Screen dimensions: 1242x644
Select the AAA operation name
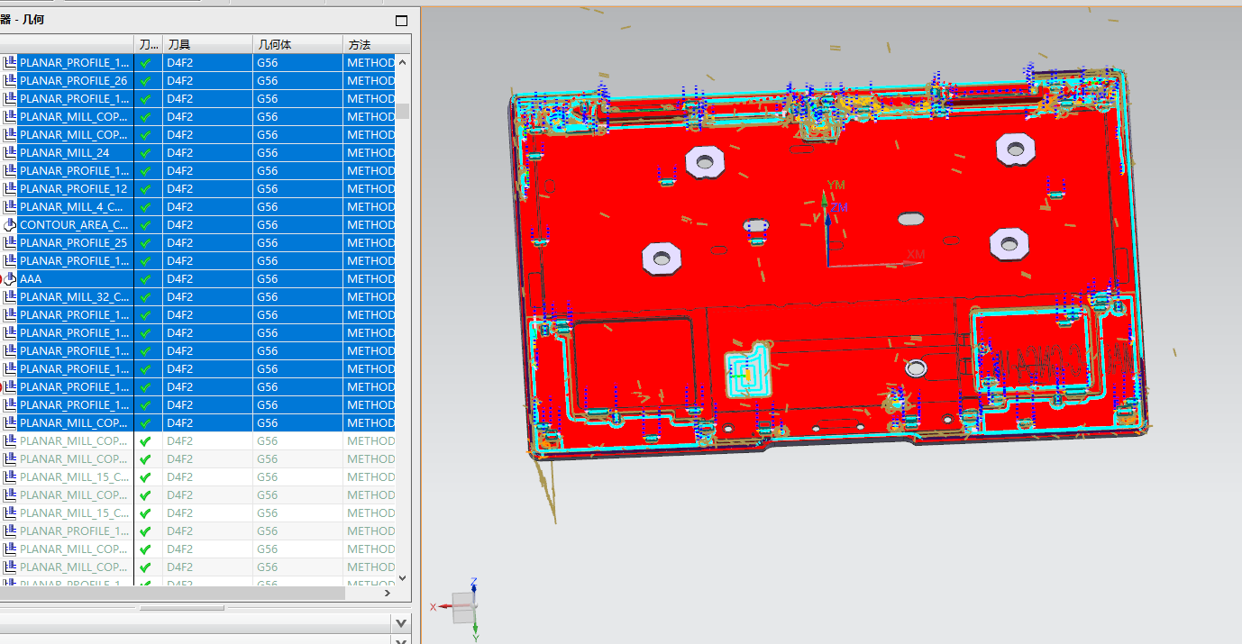[x=31, y=279]
